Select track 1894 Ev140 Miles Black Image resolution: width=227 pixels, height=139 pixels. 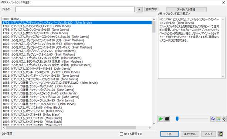point(77,111)
